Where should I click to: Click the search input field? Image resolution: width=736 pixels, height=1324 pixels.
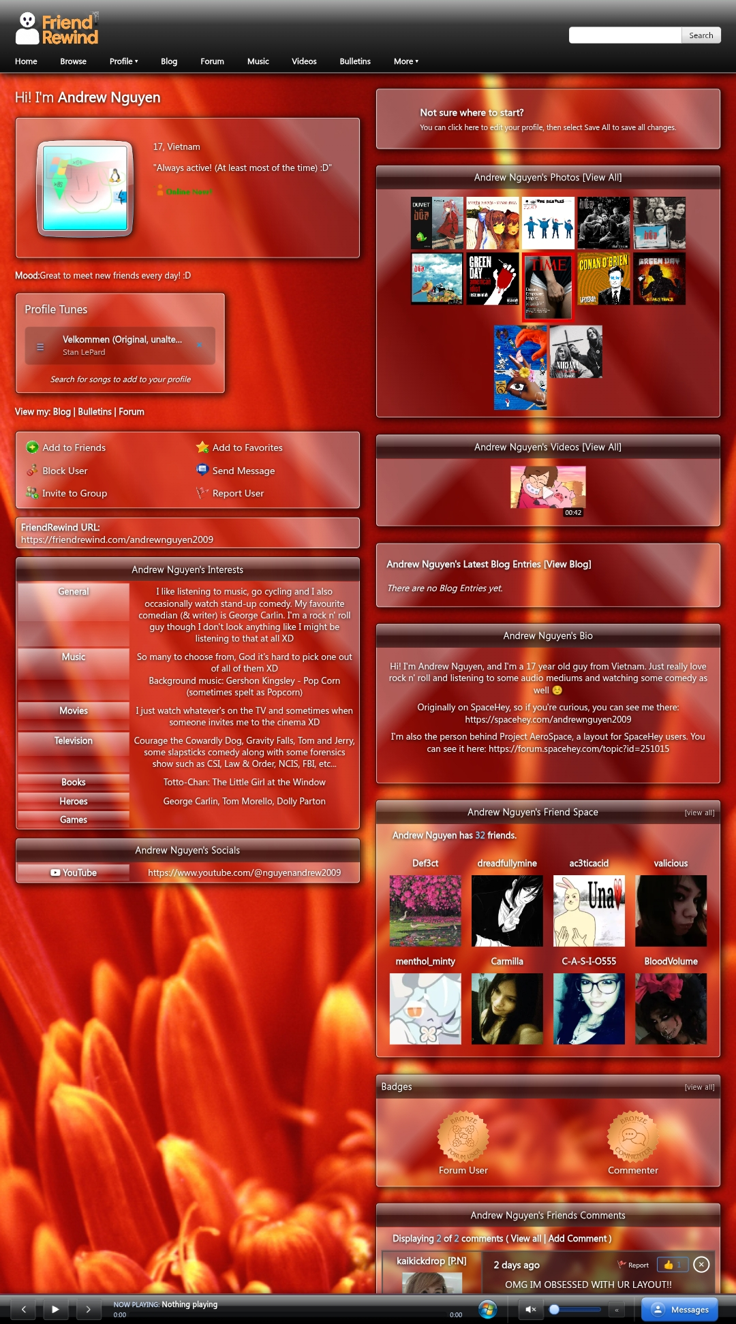click(x=625, y=35)
